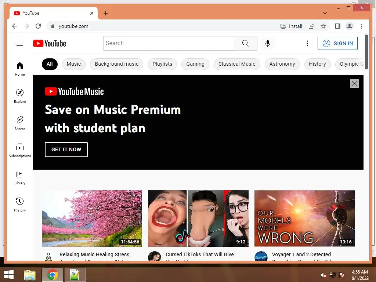Open Explore in the sidebar
This screenshot has height=282, width=376.
point(20,96)
